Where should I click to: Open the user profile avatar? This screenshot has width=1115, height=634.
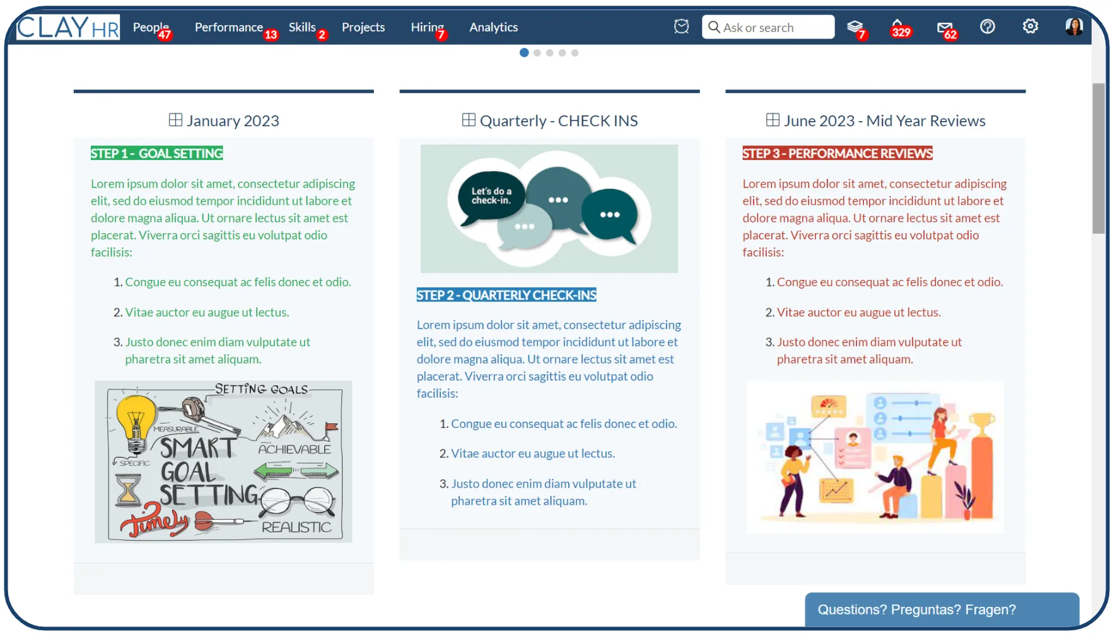coord(1074,26)
